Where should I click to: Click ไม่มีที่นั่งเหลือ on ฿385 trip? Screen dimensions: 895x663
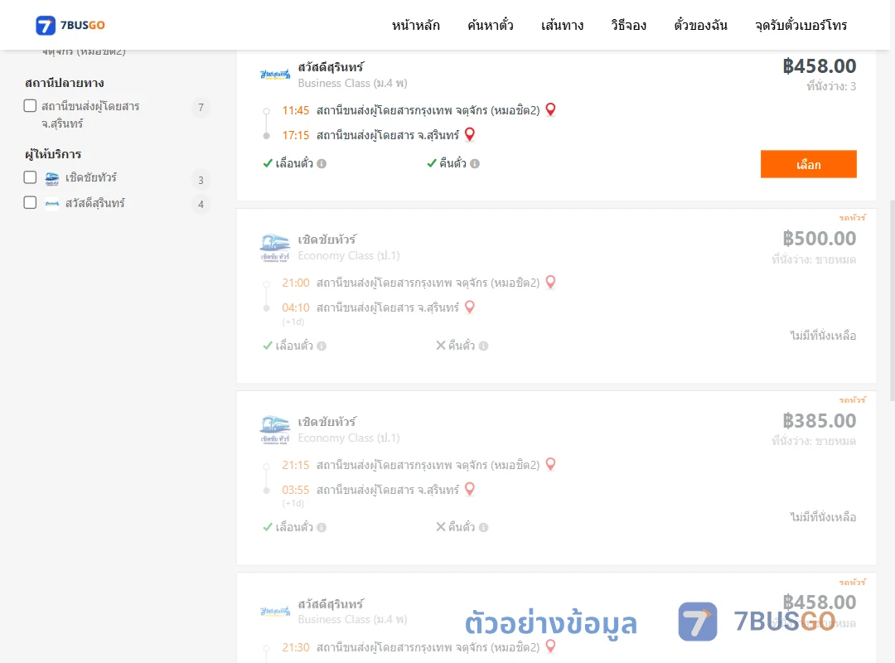(x=823, y=517)
